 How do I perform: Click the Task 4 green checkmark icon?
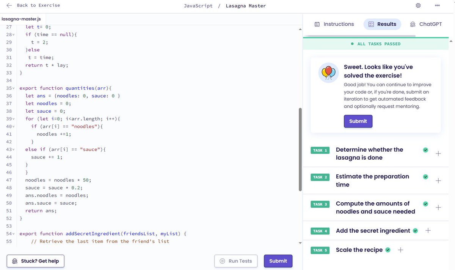click(415, 231)
